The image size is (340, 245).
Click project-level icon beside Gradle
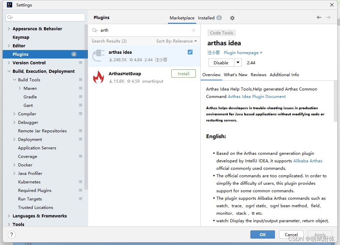[x=80, y=97]
